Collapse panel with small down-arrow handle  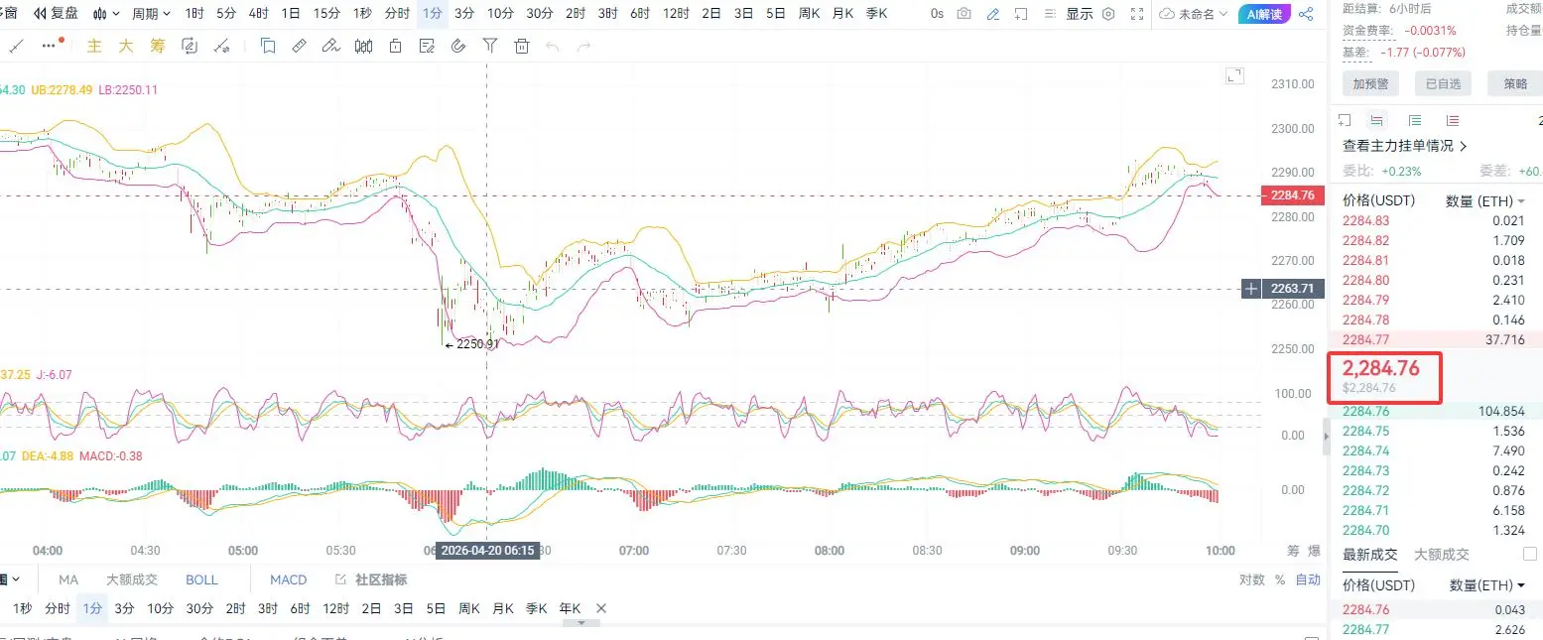pos(581,623)
